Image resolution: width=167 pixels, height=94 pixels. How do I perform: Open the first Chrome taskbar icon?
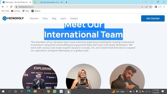tap(48, 91)
